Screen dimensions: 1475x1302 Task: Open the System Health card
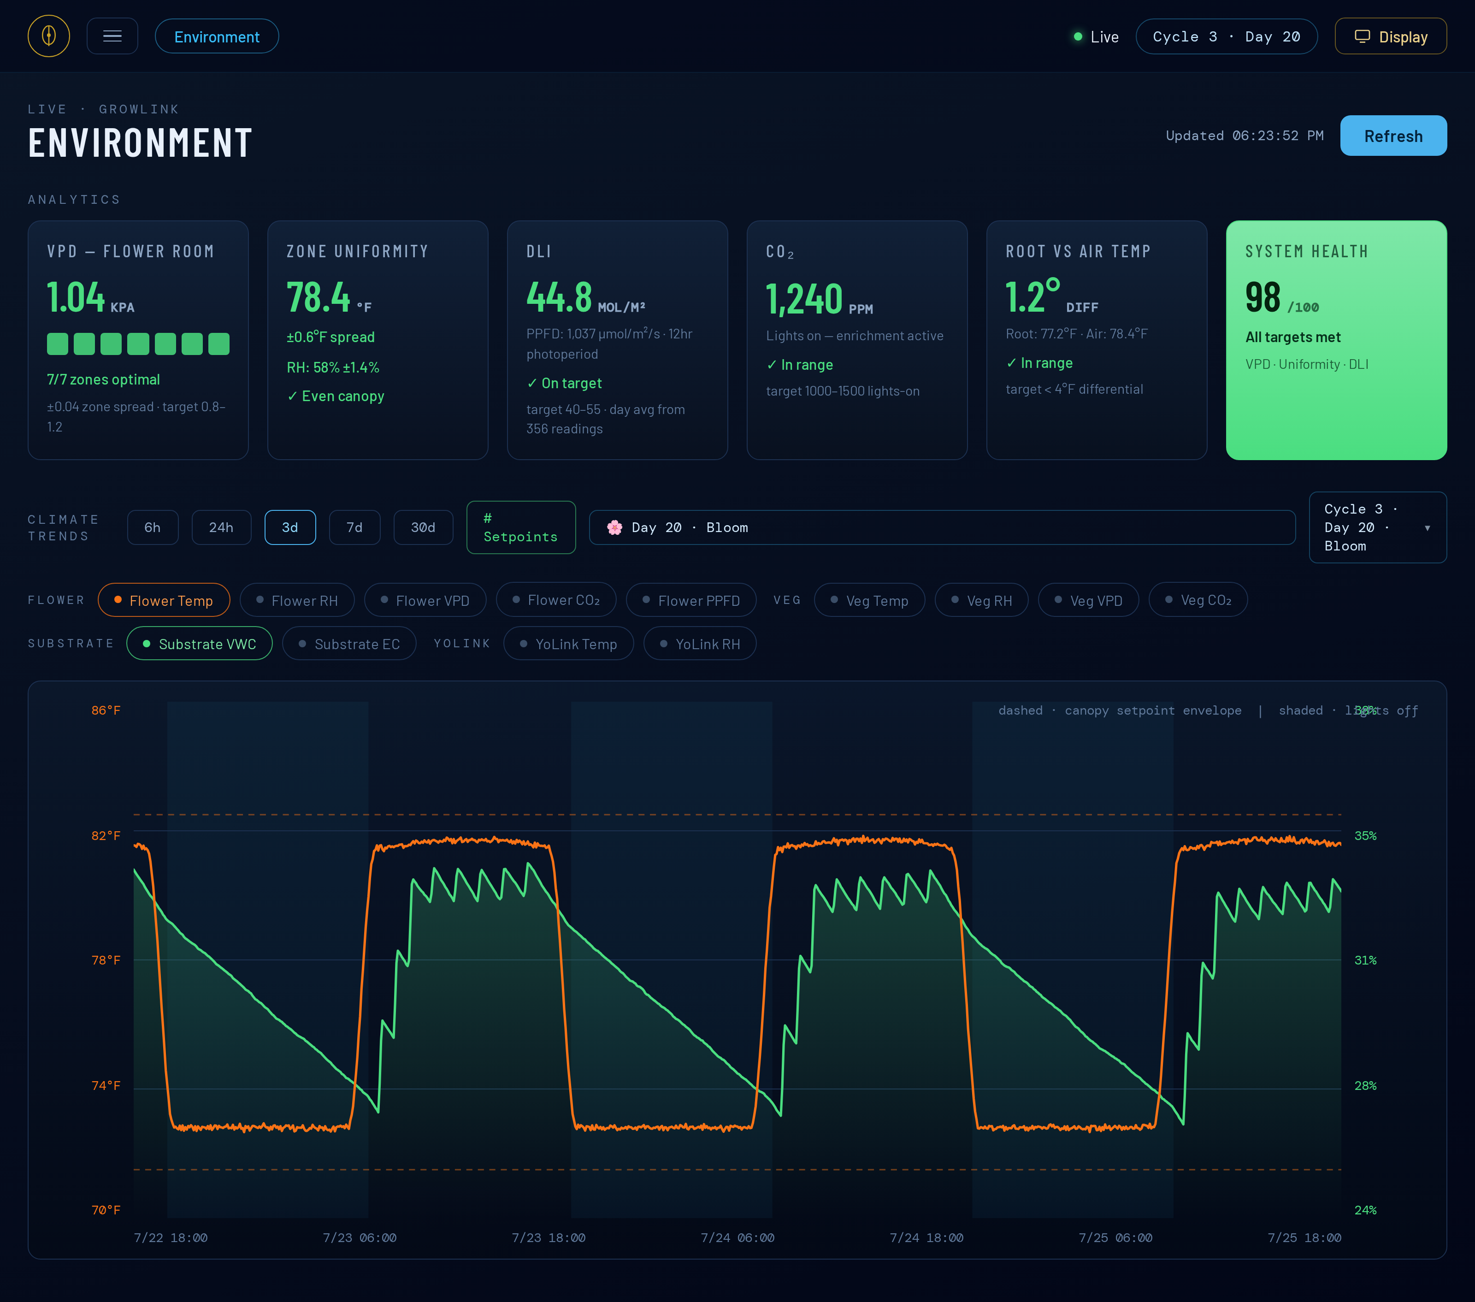click(1336, 340)
